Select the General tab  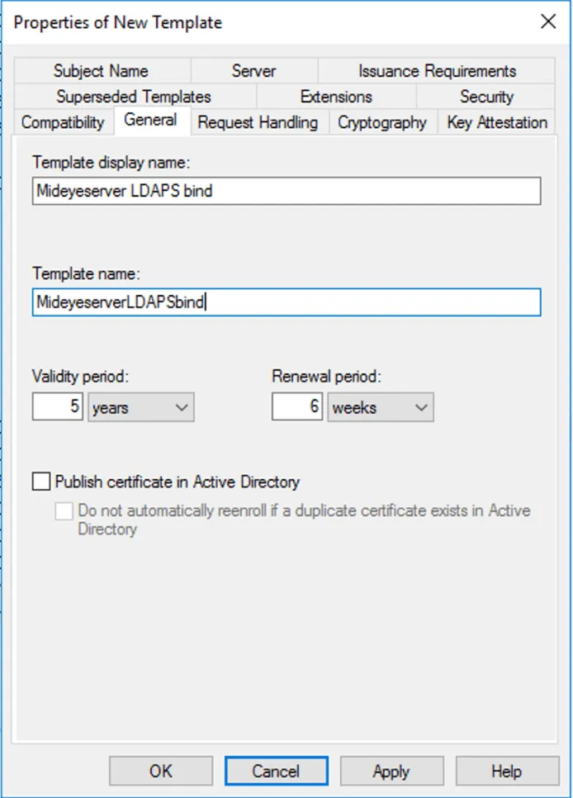point(151,121)
